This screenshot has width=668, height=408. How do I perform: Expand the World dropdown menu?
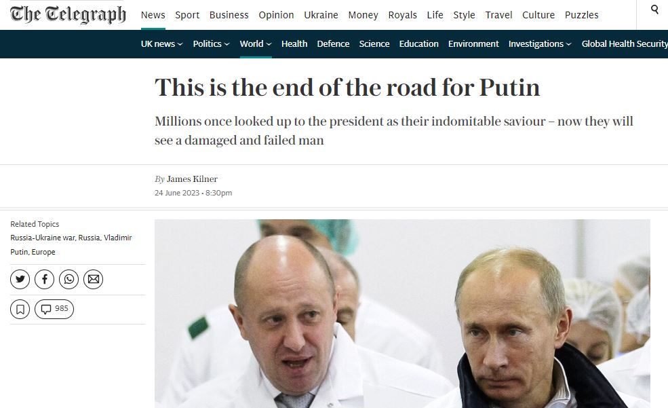point(256,44)
